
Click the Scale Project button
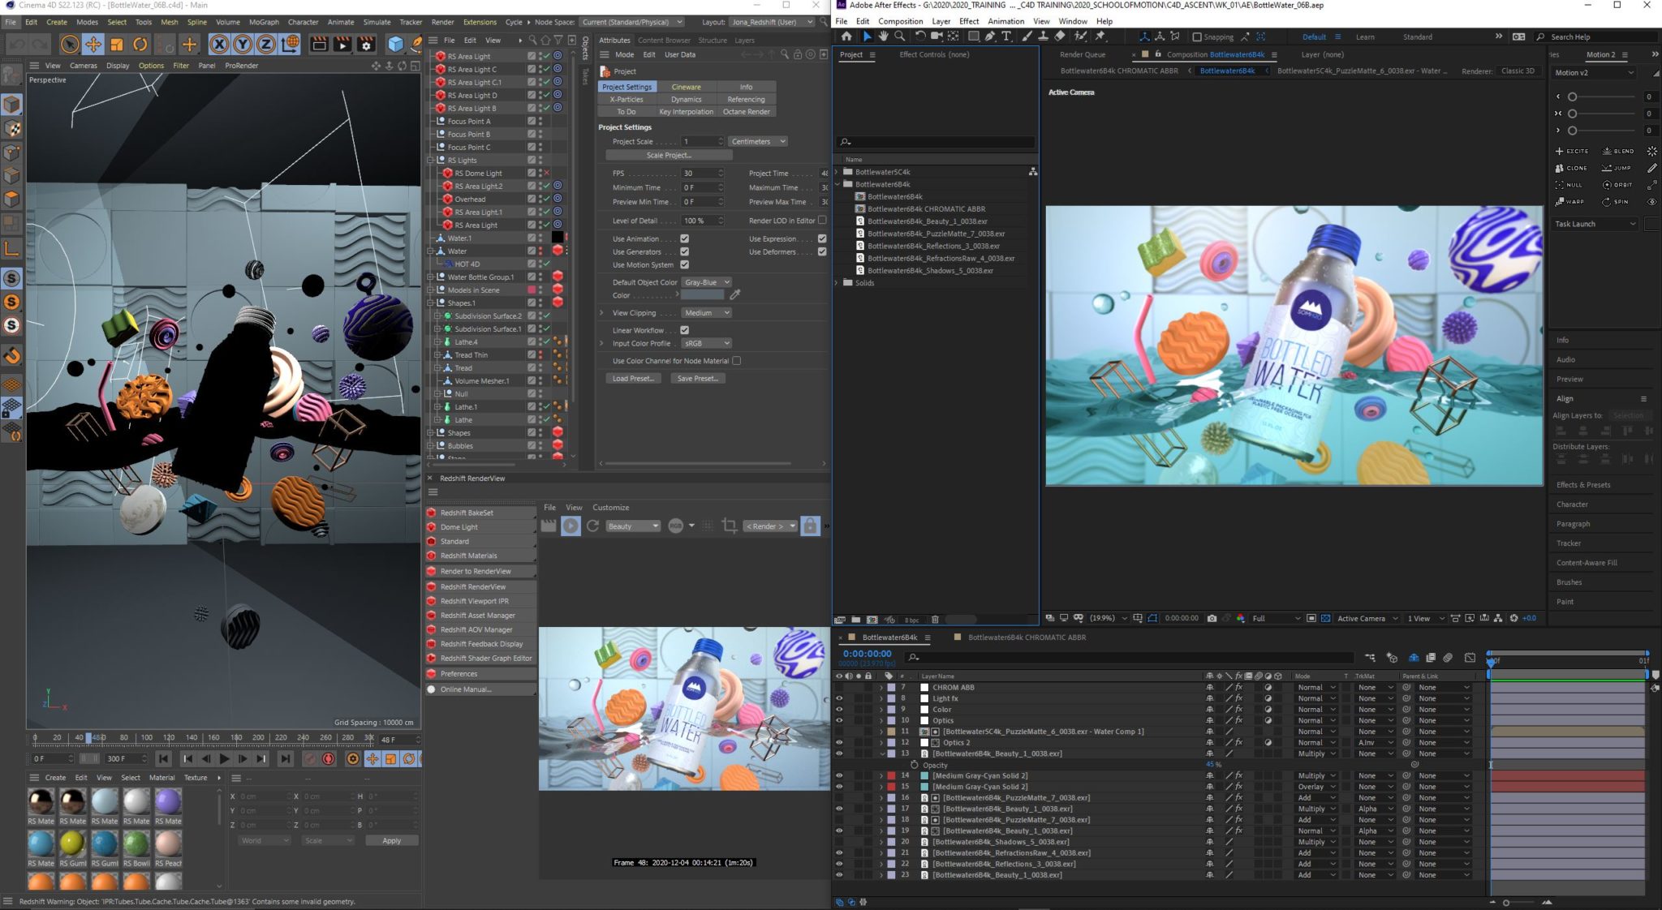point(669,155)
